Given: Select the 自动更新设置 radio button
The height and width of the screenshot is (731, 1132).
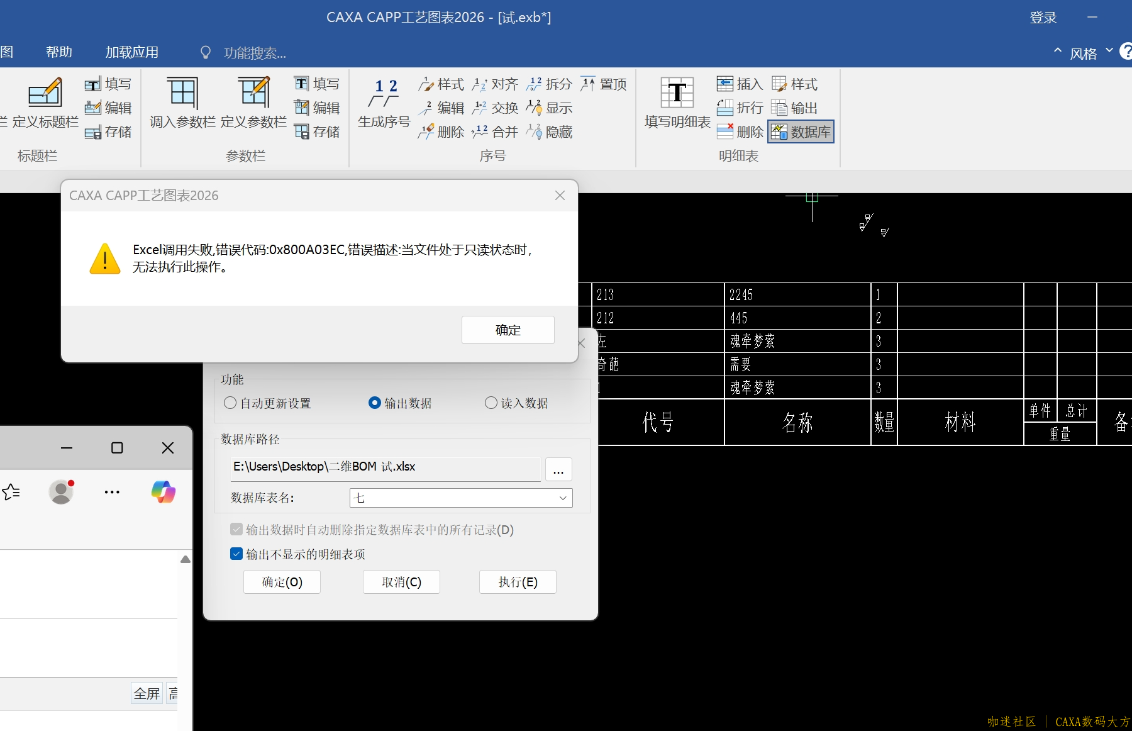Looking at the screenshot, I should (230, 403).
